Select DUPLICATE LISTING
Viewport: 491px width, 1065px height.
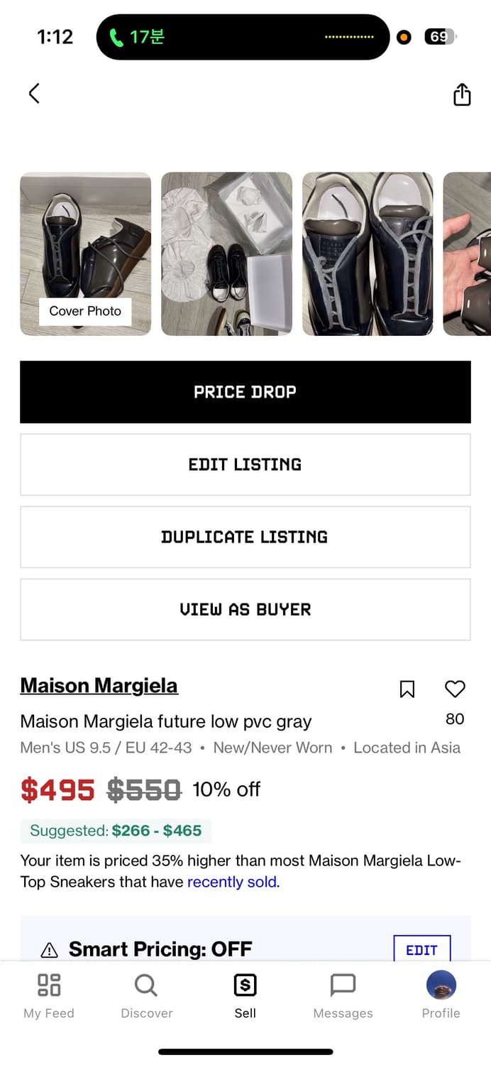point(245,537)
